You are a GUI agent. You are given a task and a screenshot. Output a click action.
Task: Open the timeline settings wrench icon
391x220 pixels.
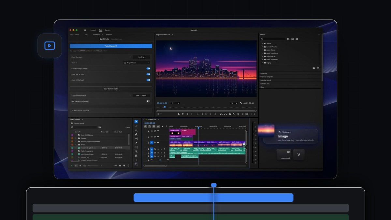coord(167,126)
